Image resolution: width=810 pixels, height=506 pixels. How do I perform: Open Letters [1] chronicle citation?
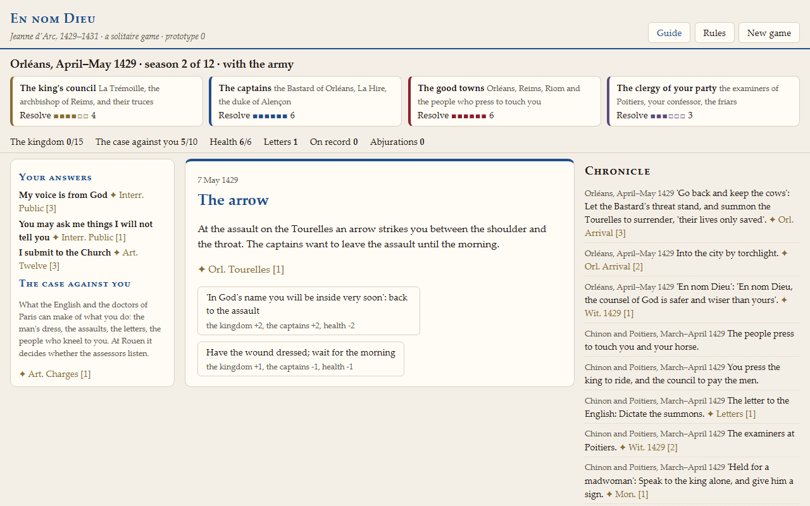(x=732, y=414)
